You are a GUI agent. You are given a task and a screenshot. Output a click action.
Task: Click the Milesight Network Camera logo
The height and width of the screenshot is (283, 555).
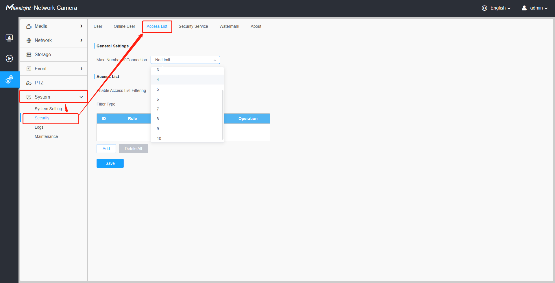tap(41, 8)
